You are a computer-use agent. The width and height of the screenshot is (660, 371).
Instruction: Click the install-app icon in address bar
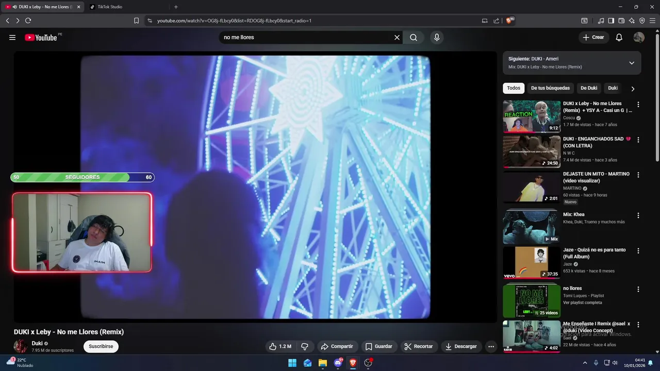[x=485, y=21]
